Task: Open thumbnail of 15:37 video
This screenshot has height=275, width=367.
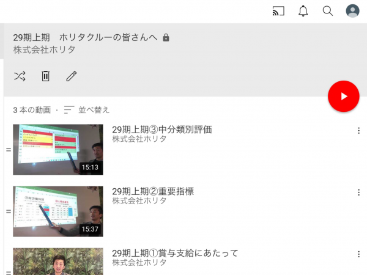Action: (x=58, y=211)
